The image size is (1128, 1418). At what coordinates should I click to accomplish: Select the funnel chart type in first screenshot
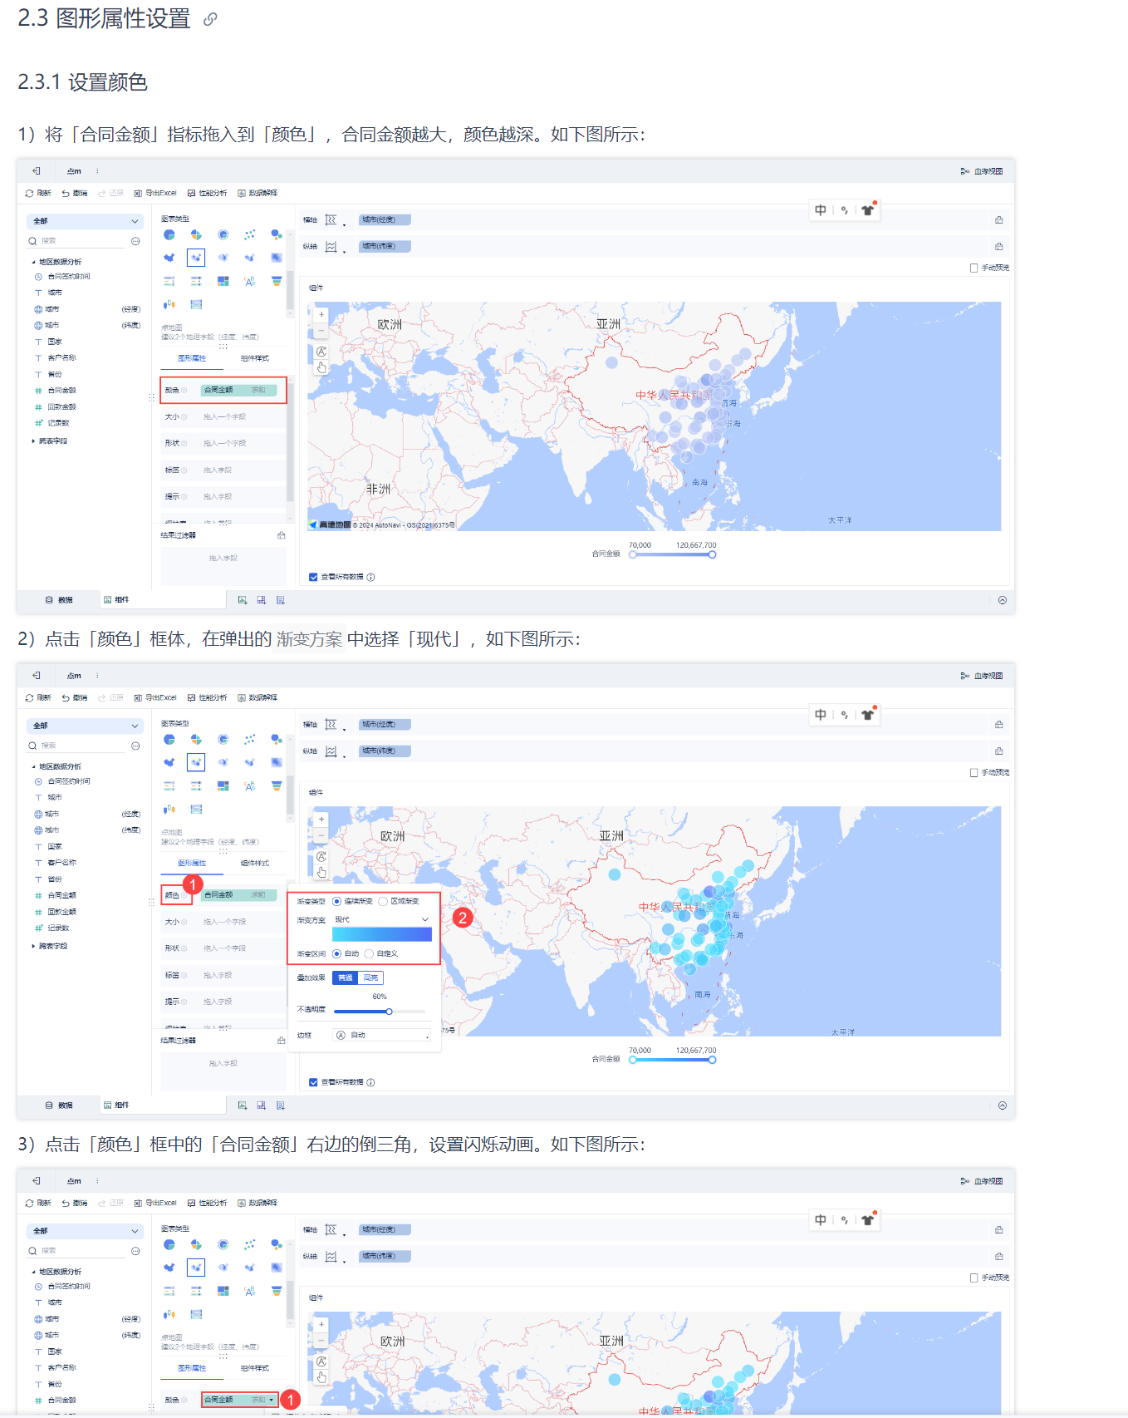[x=276, y=281]
